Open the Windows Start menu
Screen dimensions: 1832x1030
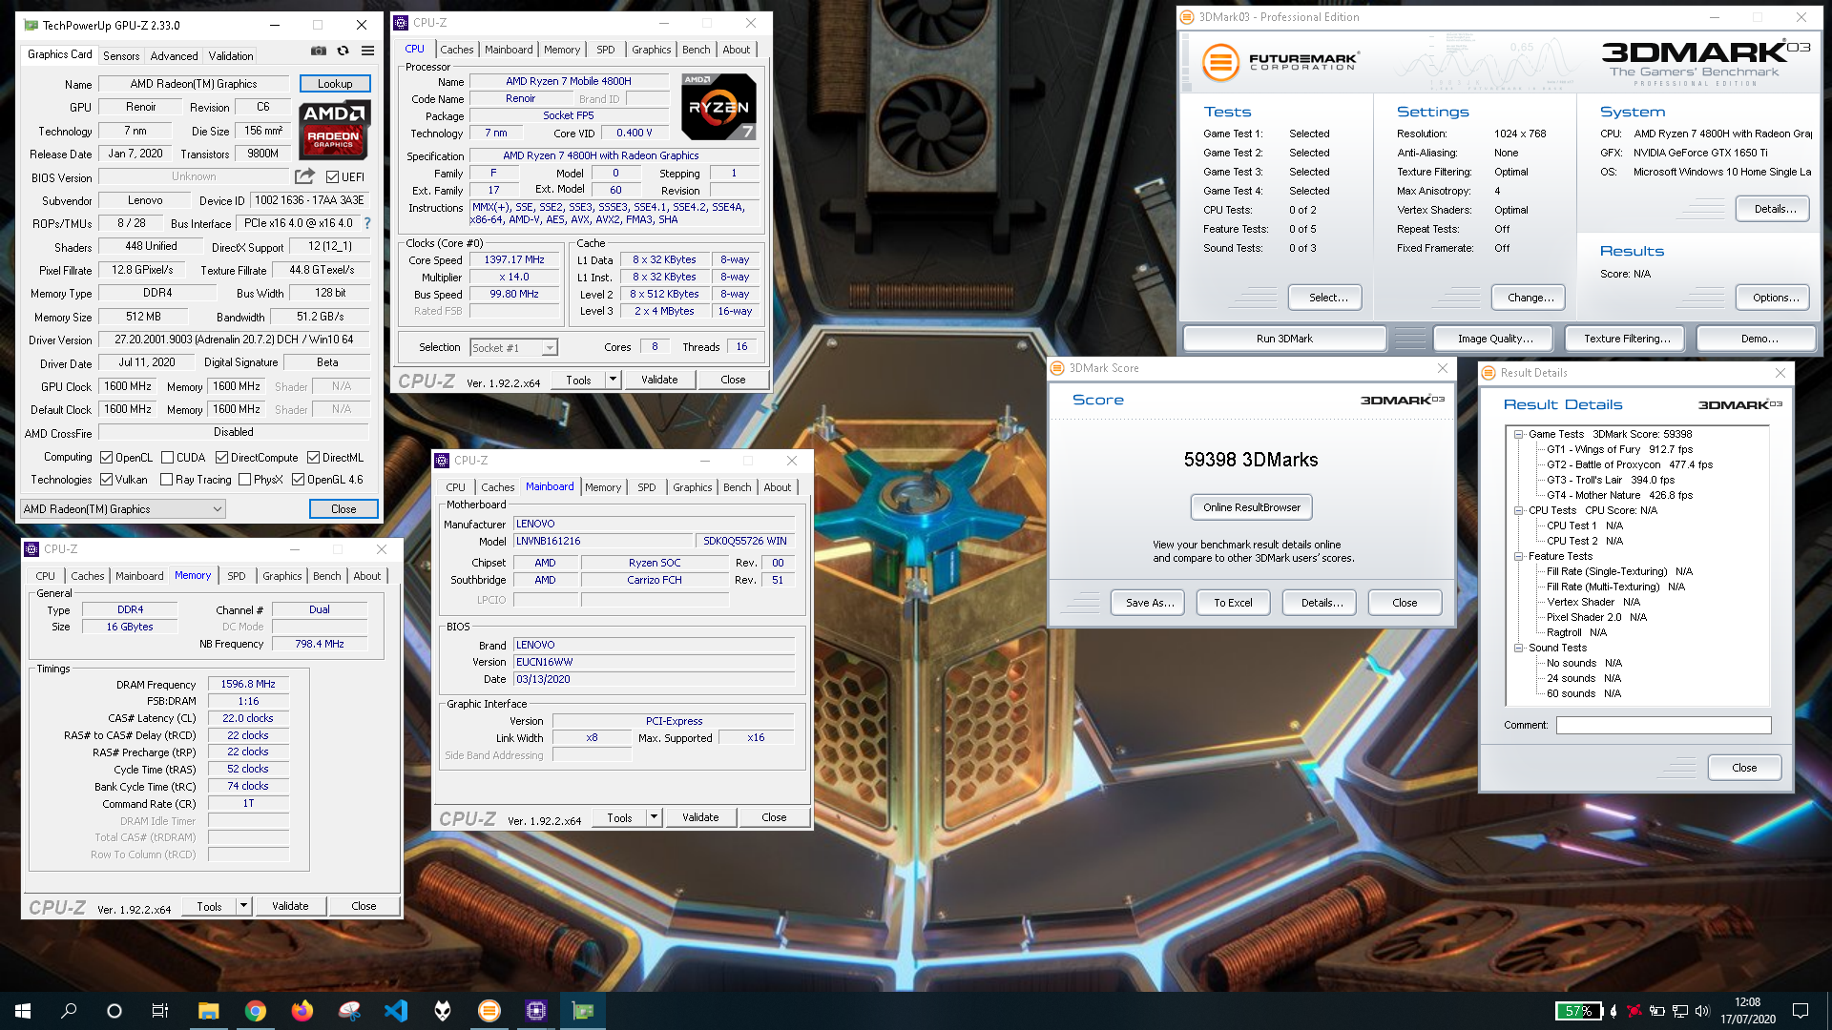(x=23, y=1011)
